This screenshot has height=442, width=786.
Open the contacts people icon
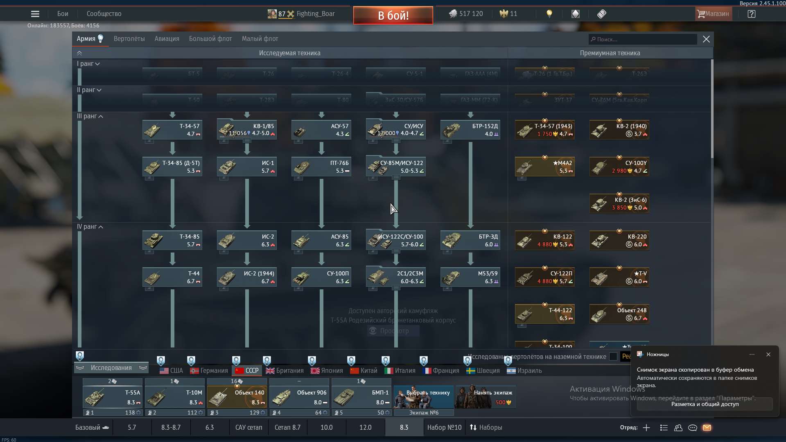(678, 428)
